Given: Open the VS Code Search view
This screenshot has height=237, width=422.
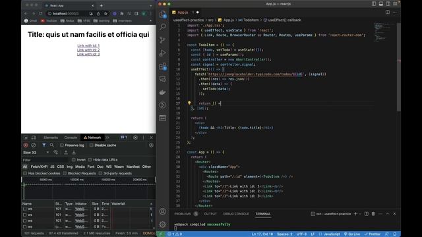Looking at the screenshot, I should pyautogui.click(x=163, y=26).
